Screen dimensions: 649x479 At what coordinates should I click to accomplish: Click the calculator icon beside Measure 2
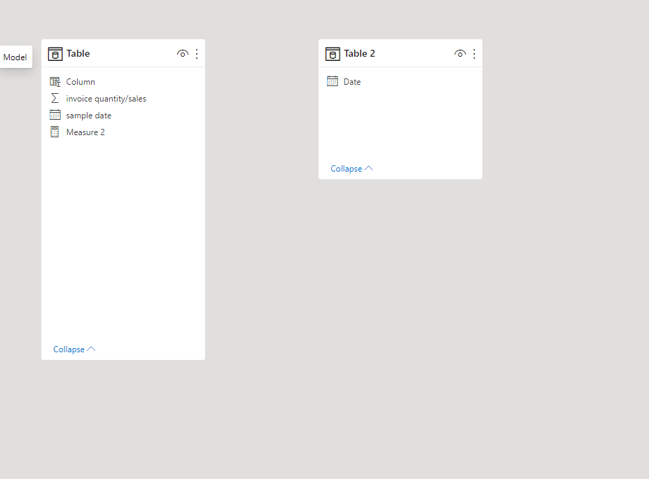[x=55, y=132]
